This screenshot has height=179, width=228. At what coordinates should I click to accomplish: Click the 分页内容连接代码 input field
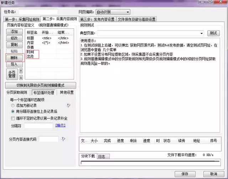[x=49, y=139]
